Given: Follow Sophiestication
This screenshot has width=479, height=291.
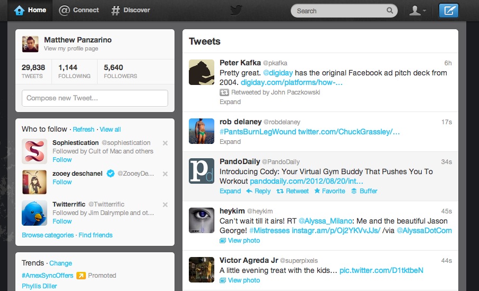Looking at the screenshot, I should tap(62, 160).
